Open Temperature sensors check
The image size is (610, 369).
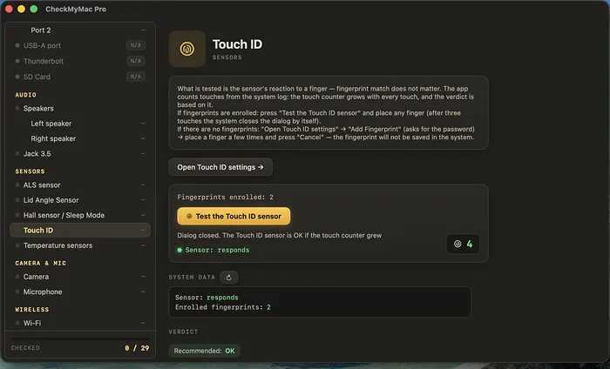point(80,245)
